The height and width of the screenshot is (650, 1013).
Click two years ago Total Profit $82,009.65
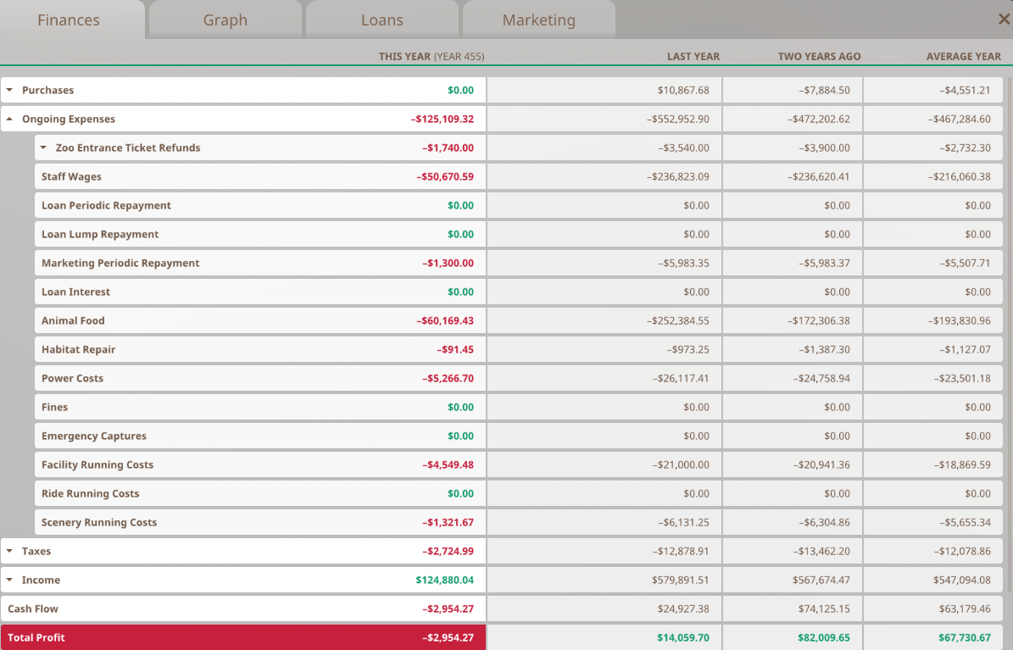[824, 638]
